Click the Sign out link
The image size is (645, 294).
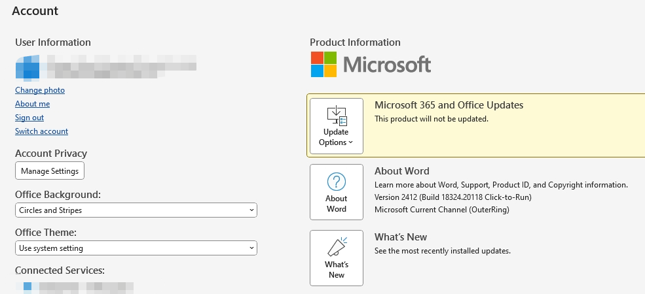[x=29, y=118]
